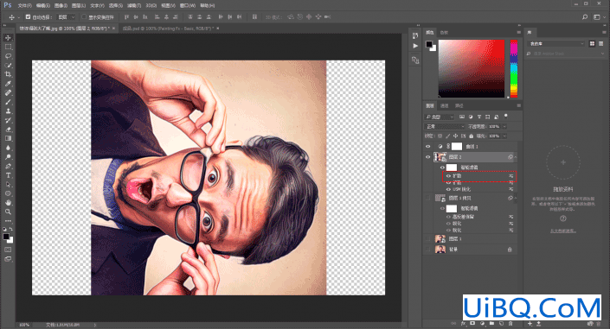Select the Move tool in the toolbox

tap(8, 38)
